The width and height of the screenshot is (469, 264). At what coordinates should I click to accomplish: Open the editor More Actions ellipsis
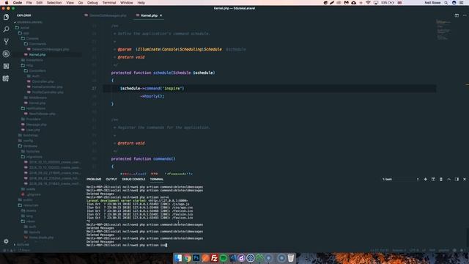point(465,15)
